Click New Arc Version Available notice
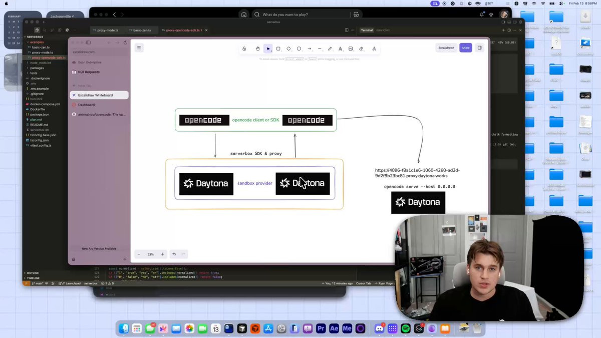Screen dimensions: 601x338 pos(99,248)
